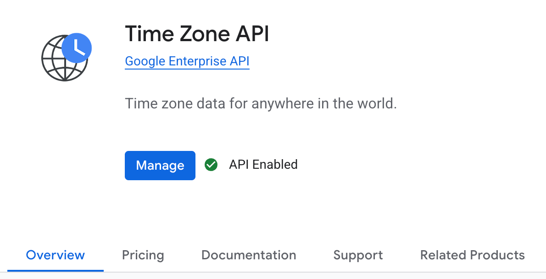This screenshot has height=279, width=546.
Task: Open the Google Enterprise API link
Action: (x=187, y=61)
